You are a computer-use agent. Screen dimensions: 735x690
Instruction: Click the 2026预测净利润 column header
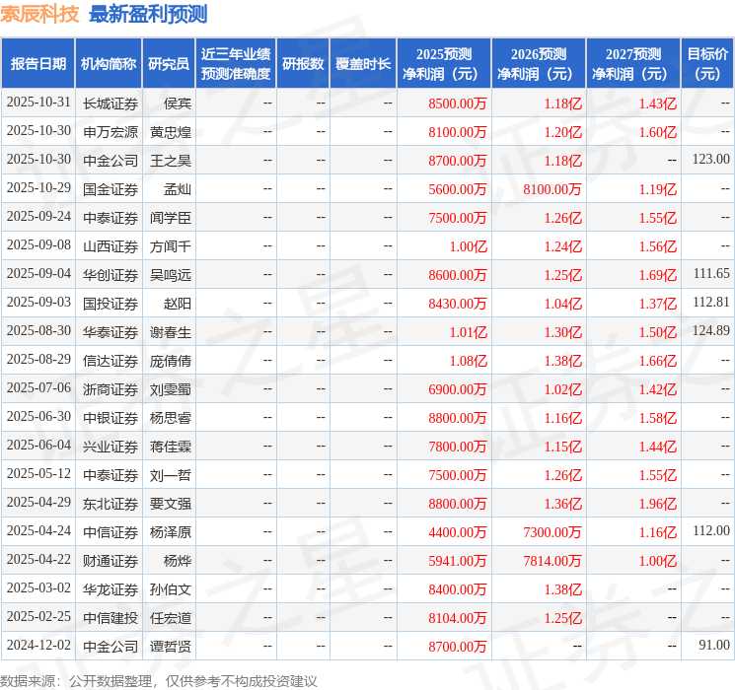[539, 64]
